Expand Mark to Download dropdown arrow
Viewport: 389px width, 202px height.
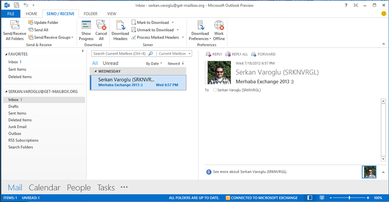point(173,23)
